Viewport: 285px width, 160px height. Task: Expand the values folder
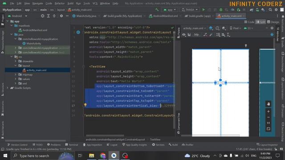16,79
